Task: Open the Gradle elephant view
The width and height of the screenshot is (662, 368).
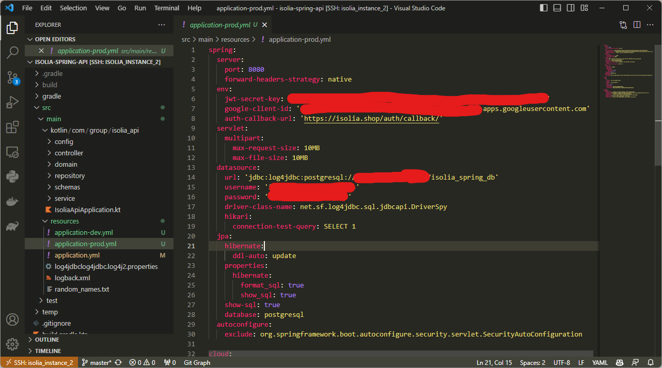Action: tap(12, 227)
